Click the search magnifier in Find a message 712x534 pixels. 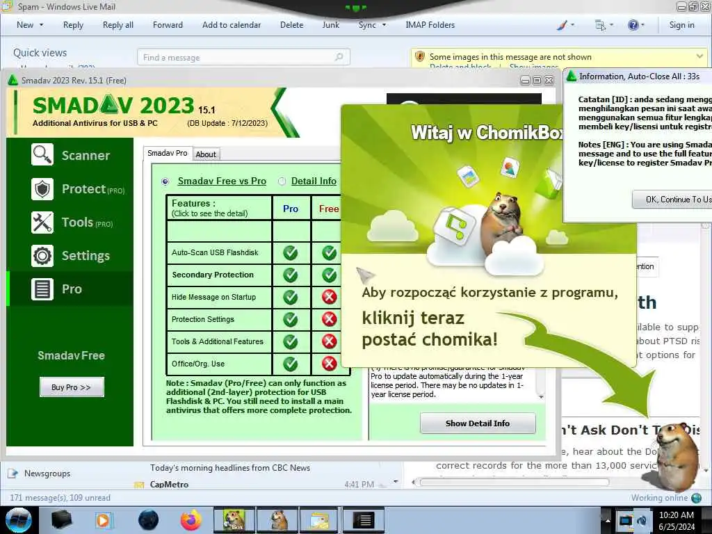(339, 57)
